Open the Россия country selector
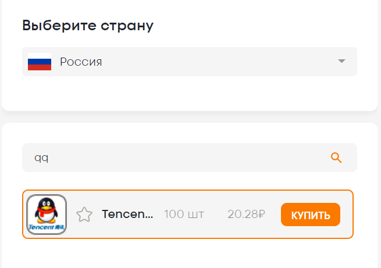The image size is (381, 268). (190, 62)
